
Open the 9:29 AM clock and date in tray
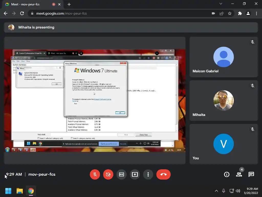[x=251, y=191]
